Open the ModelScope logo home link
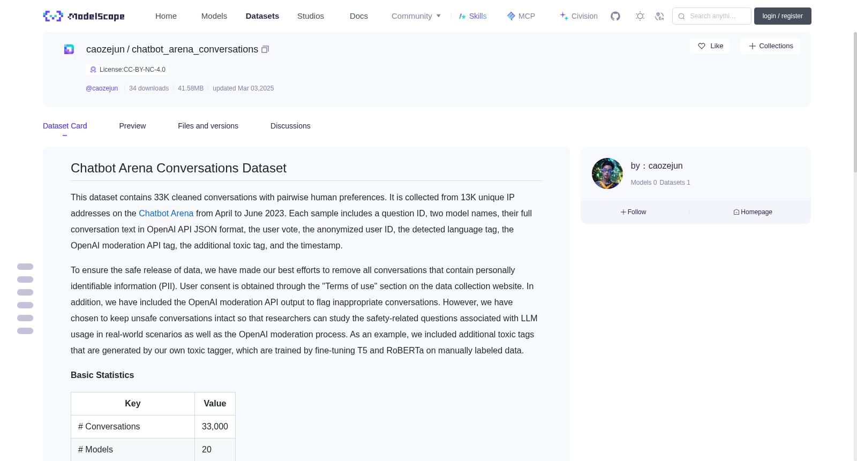The width and height of the screenshot is (857, 461). tap(84, 16)
